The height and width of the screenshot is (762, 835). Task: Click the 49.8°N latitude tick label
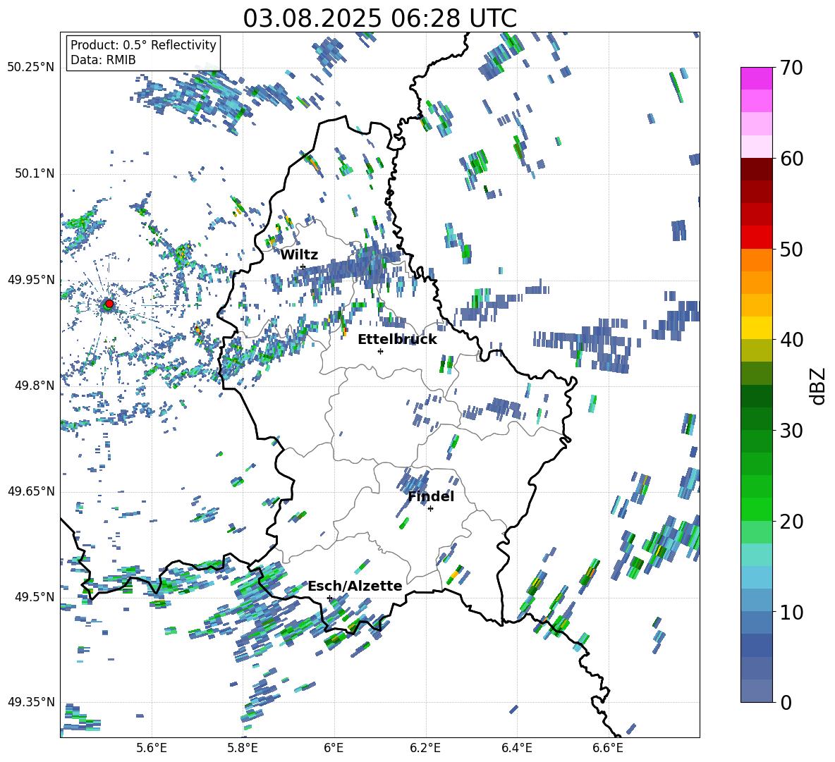(x=35, y=386)
